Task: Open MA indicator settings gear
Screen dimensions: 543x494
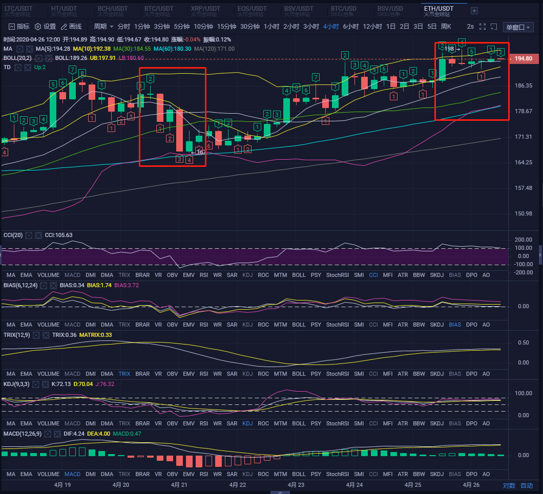Action: [x=19, y=48]
